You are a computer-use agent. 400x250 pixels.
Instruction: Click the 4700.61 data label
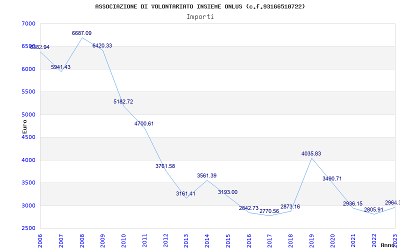point(144,123)
